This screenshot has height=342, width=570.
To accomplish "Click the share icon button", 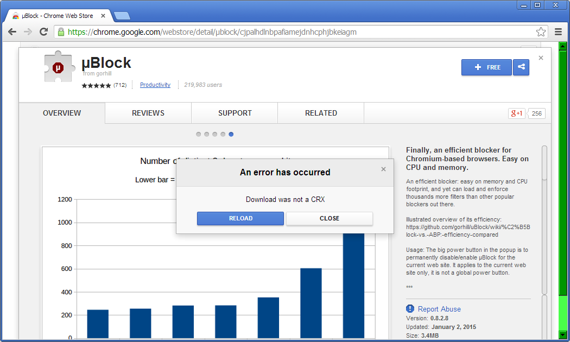I will click(x=521, y=67).
